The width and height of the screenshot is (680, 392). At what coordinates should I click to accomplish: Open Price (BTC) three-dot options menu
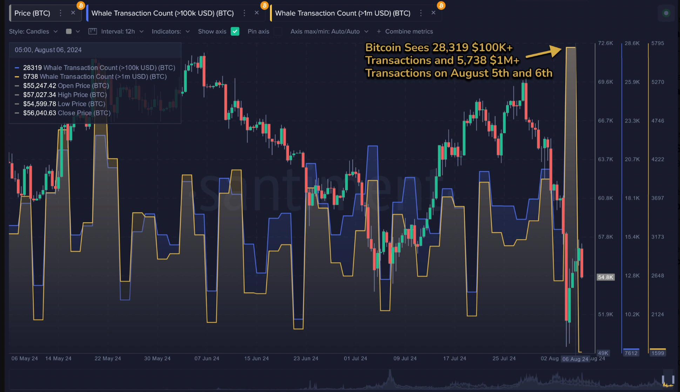coord(61,13)
